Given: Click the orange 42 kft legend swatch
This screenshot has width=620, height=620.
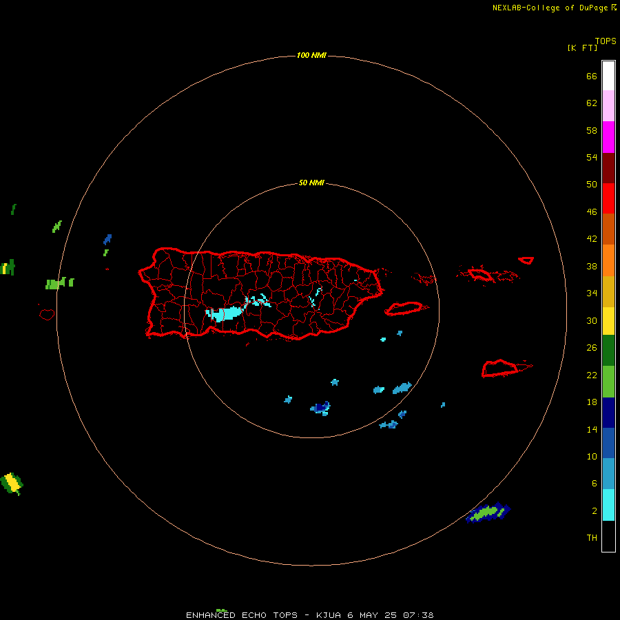Looking at the screenshot, I should [608, 260].
